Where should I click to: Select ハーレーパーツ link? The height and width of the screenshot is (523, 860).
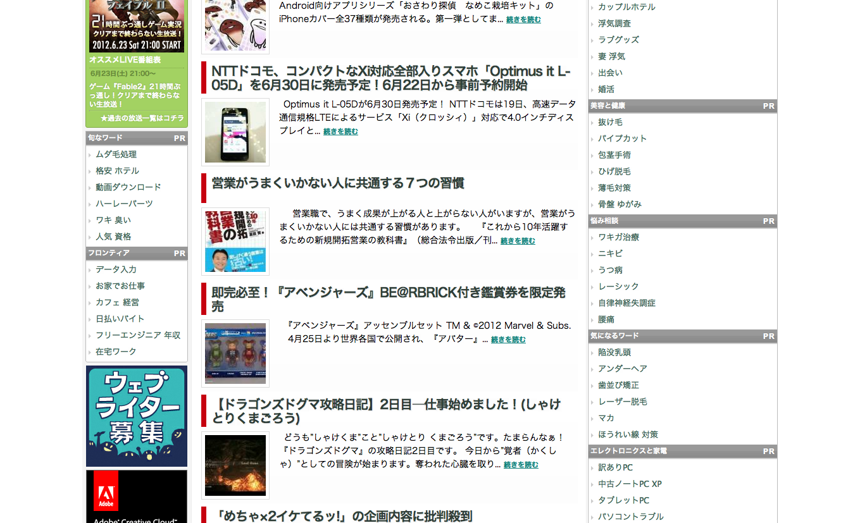tap(124, 204)
